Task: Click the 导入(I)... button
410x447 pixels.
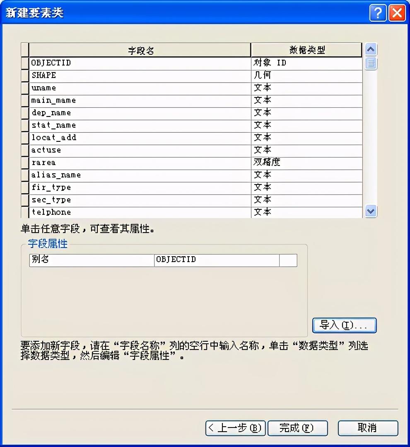Action: (x=345, y=325)
